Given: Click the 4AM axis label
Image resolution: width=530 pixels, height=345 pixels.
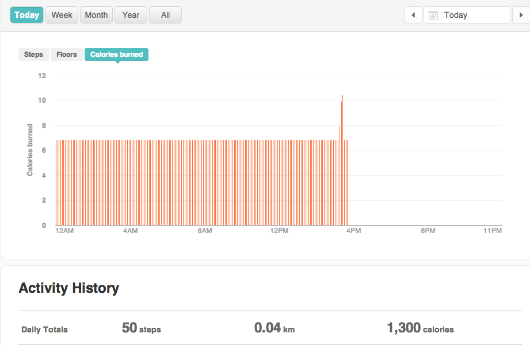Looking at the screenshot, I should [131, 231].
